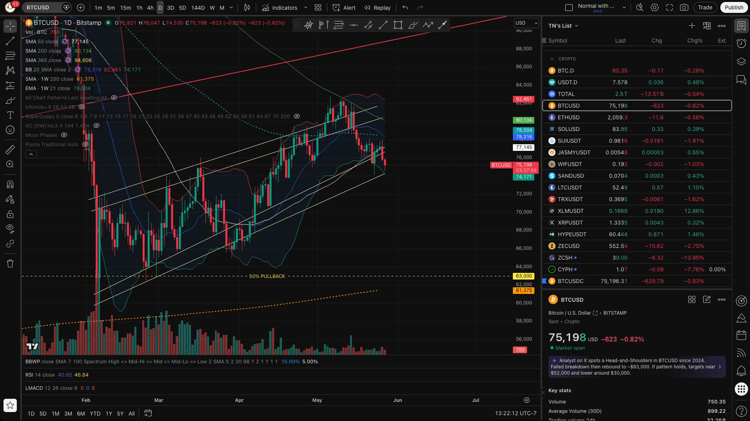750x421 pixels.
Task: Open the chart patterns tool
Action: [x=10, y=71]
